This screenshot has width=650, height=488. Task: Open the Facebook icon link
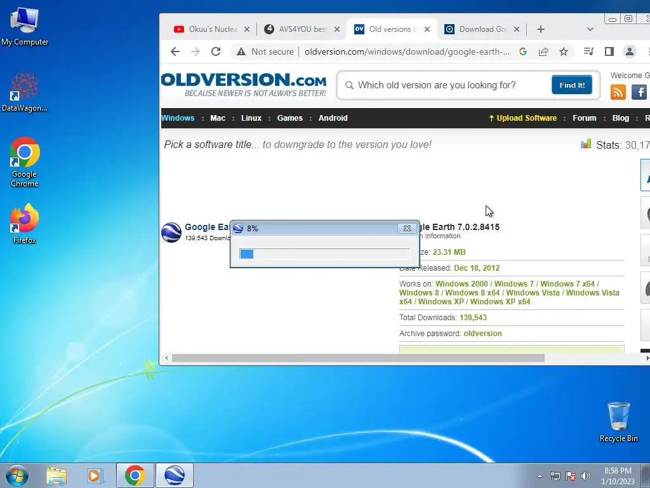639,91
